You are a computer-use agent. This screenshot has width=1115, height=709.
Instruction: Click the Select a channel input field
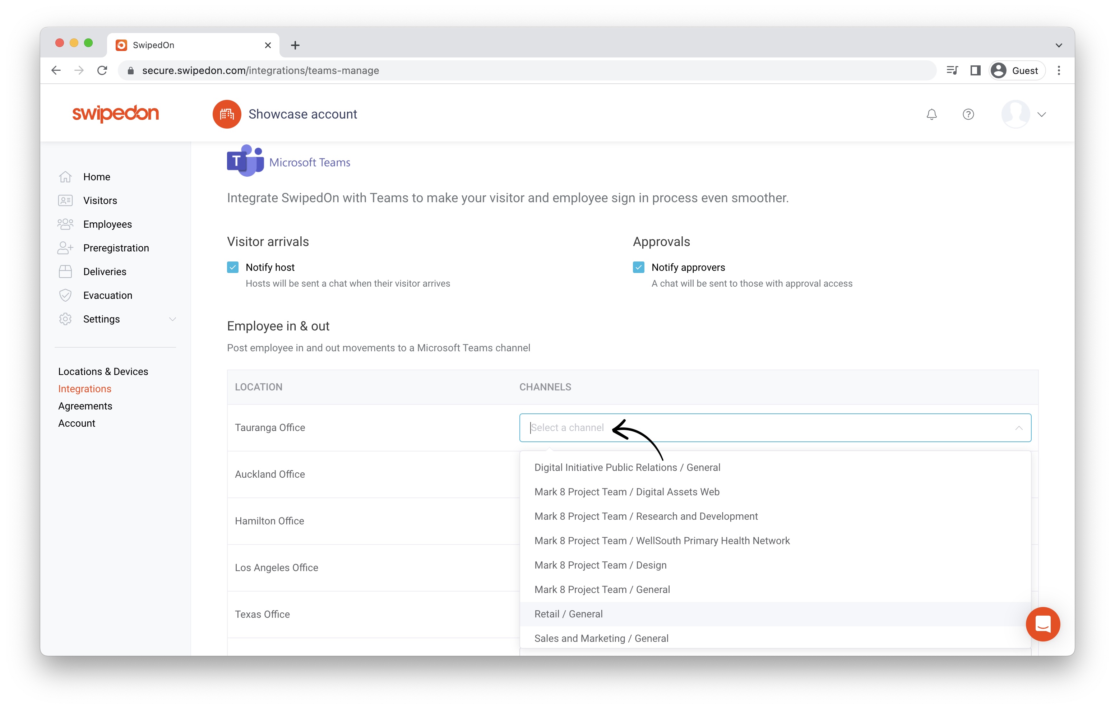(x=775, y=427)
